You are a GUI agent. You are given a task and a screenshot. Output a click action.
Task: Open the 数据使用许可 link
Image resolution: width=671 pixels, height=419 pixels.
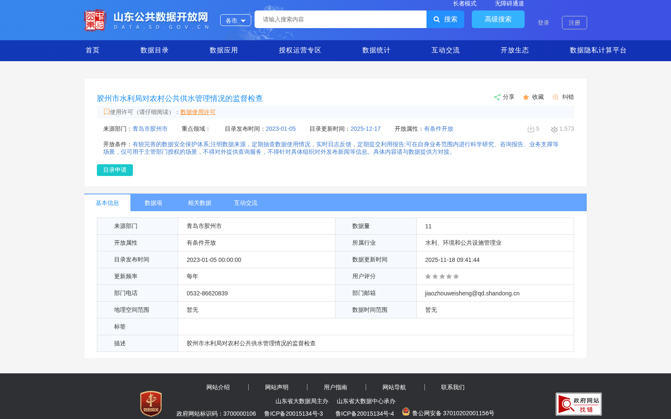tap(198, 112)
